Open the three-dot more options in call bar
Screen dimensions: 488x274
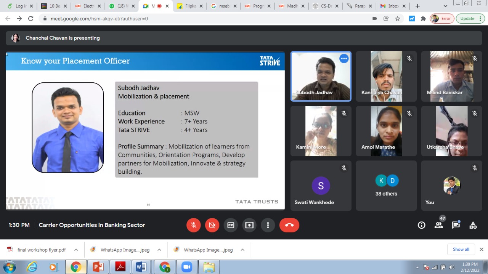268,225
